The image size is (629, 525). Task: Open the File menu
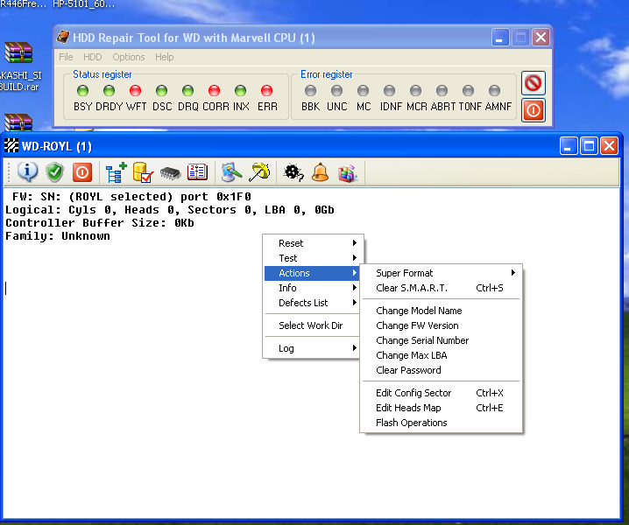[66, 57]
